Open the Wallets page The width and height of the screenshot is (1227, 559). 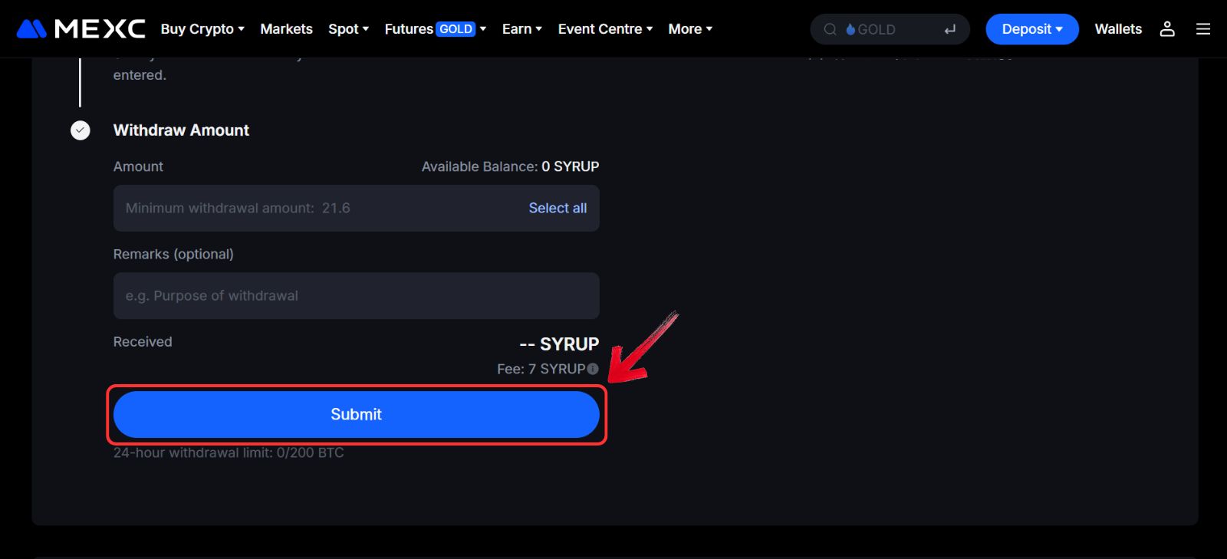pos(1117,29)
